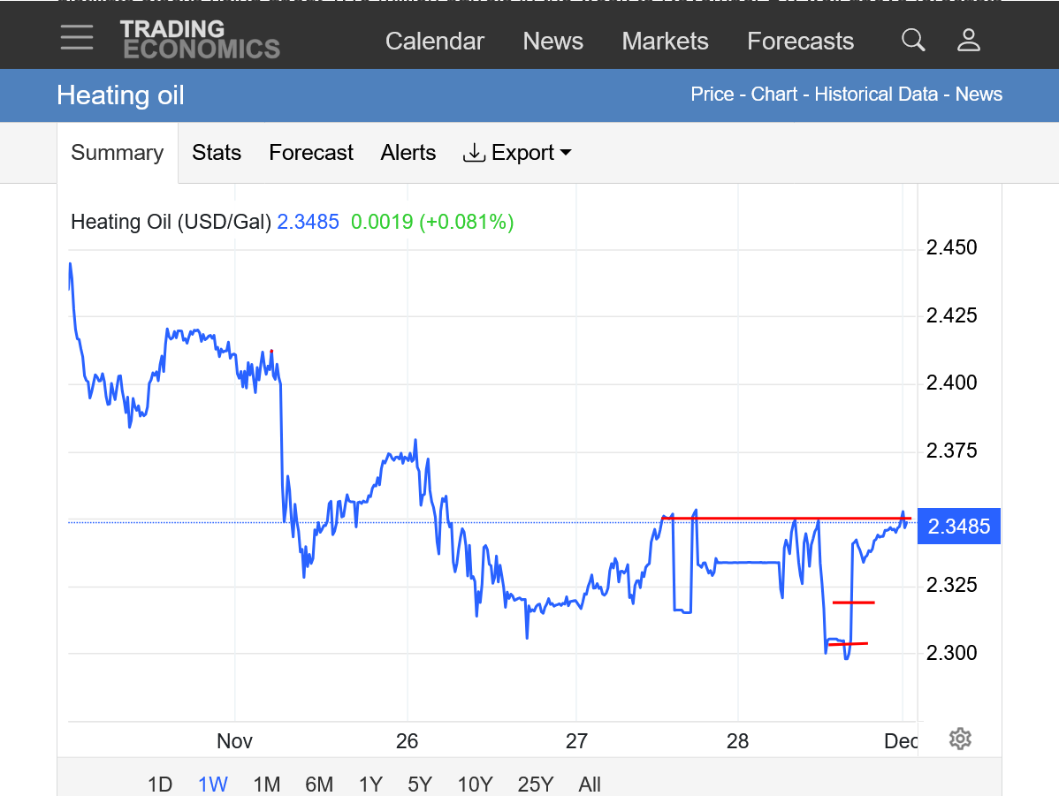Select the Summary tab

click(117, 153)
